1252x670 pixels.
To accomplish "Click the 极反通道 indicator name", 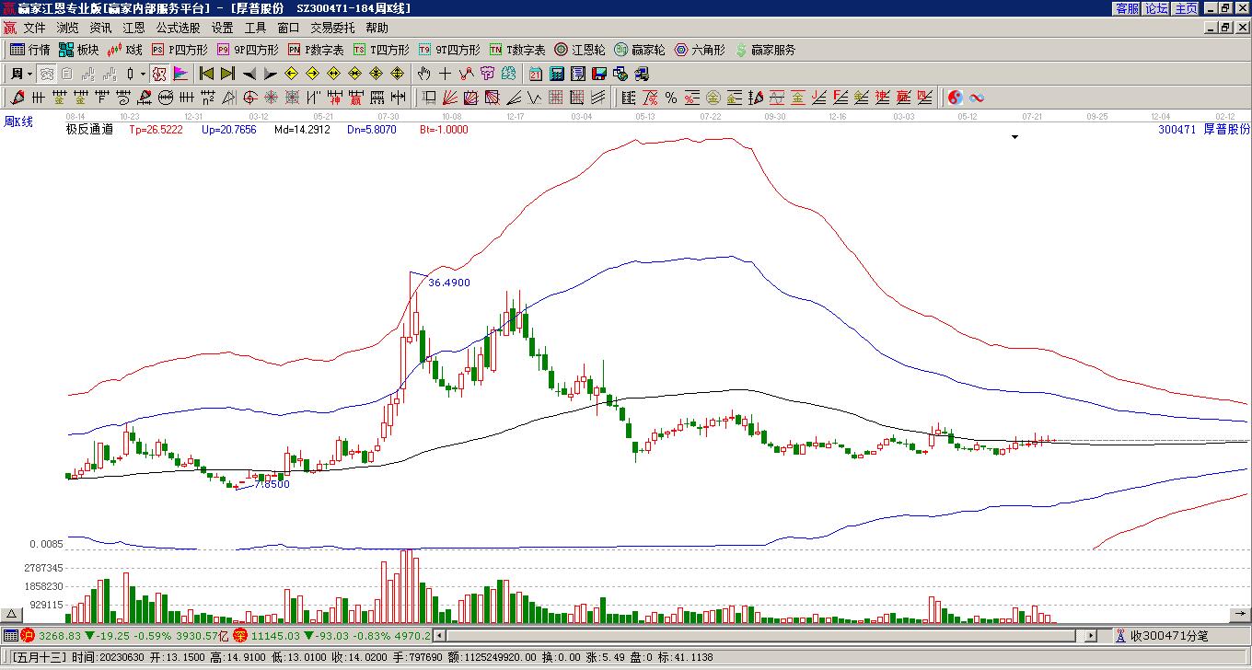I will (x=89, y=130).
